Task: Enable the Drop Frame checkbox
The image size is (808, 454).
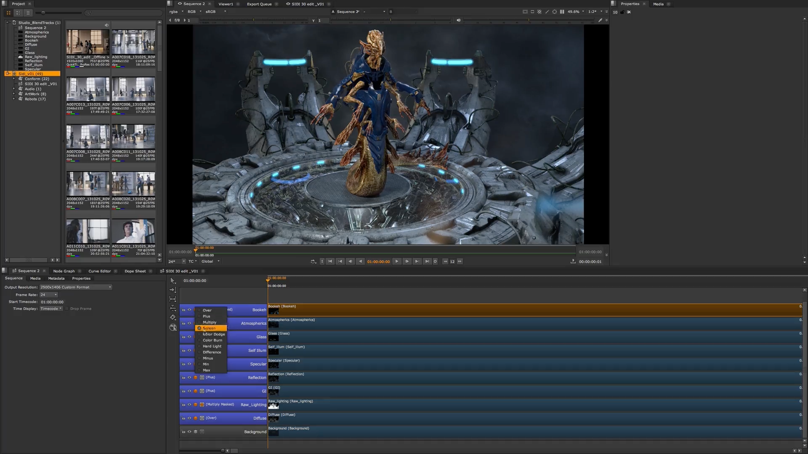Action: click(x=67, y=309)
